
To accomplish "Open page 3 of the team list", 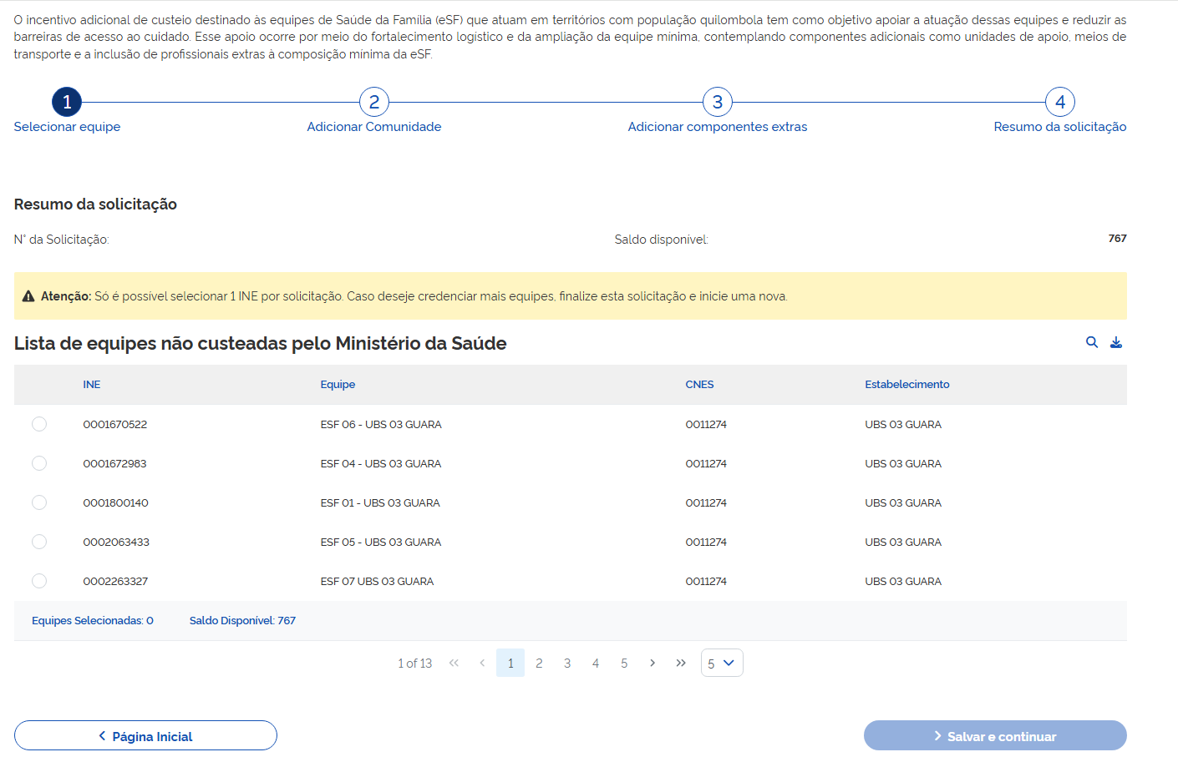I will tap(567, 663).
